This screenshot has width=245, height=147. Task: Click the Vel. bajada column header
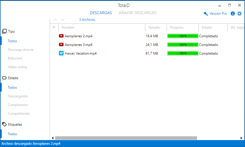(236, 27)
